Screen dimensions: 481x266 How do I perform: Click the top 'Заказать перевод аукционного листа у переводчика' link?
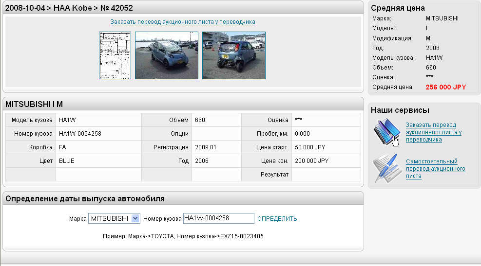tap(183, 22)
